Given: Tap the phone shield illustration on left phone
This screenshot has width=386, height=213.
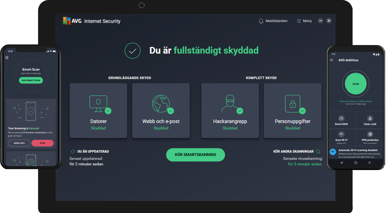Looking at the screenshot, I should point(31,112).
